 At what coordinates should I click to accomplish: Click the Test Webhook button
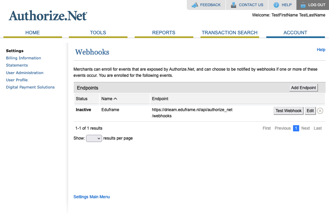(289, 111)
